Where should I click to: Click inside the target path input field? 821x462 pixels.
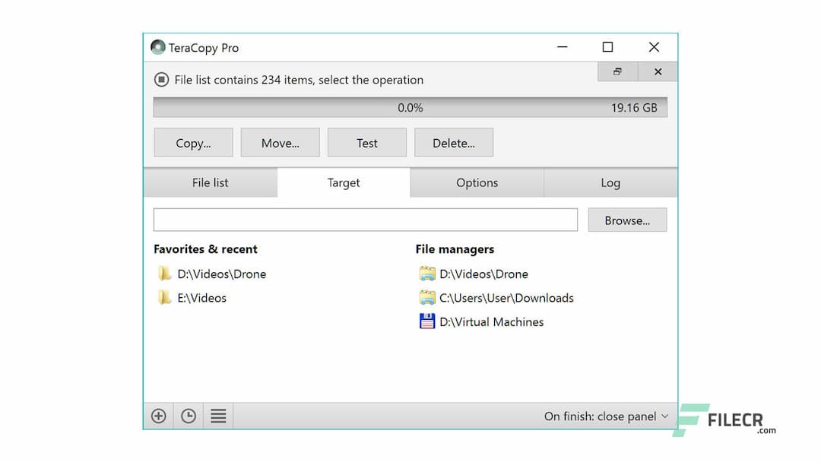365,220
